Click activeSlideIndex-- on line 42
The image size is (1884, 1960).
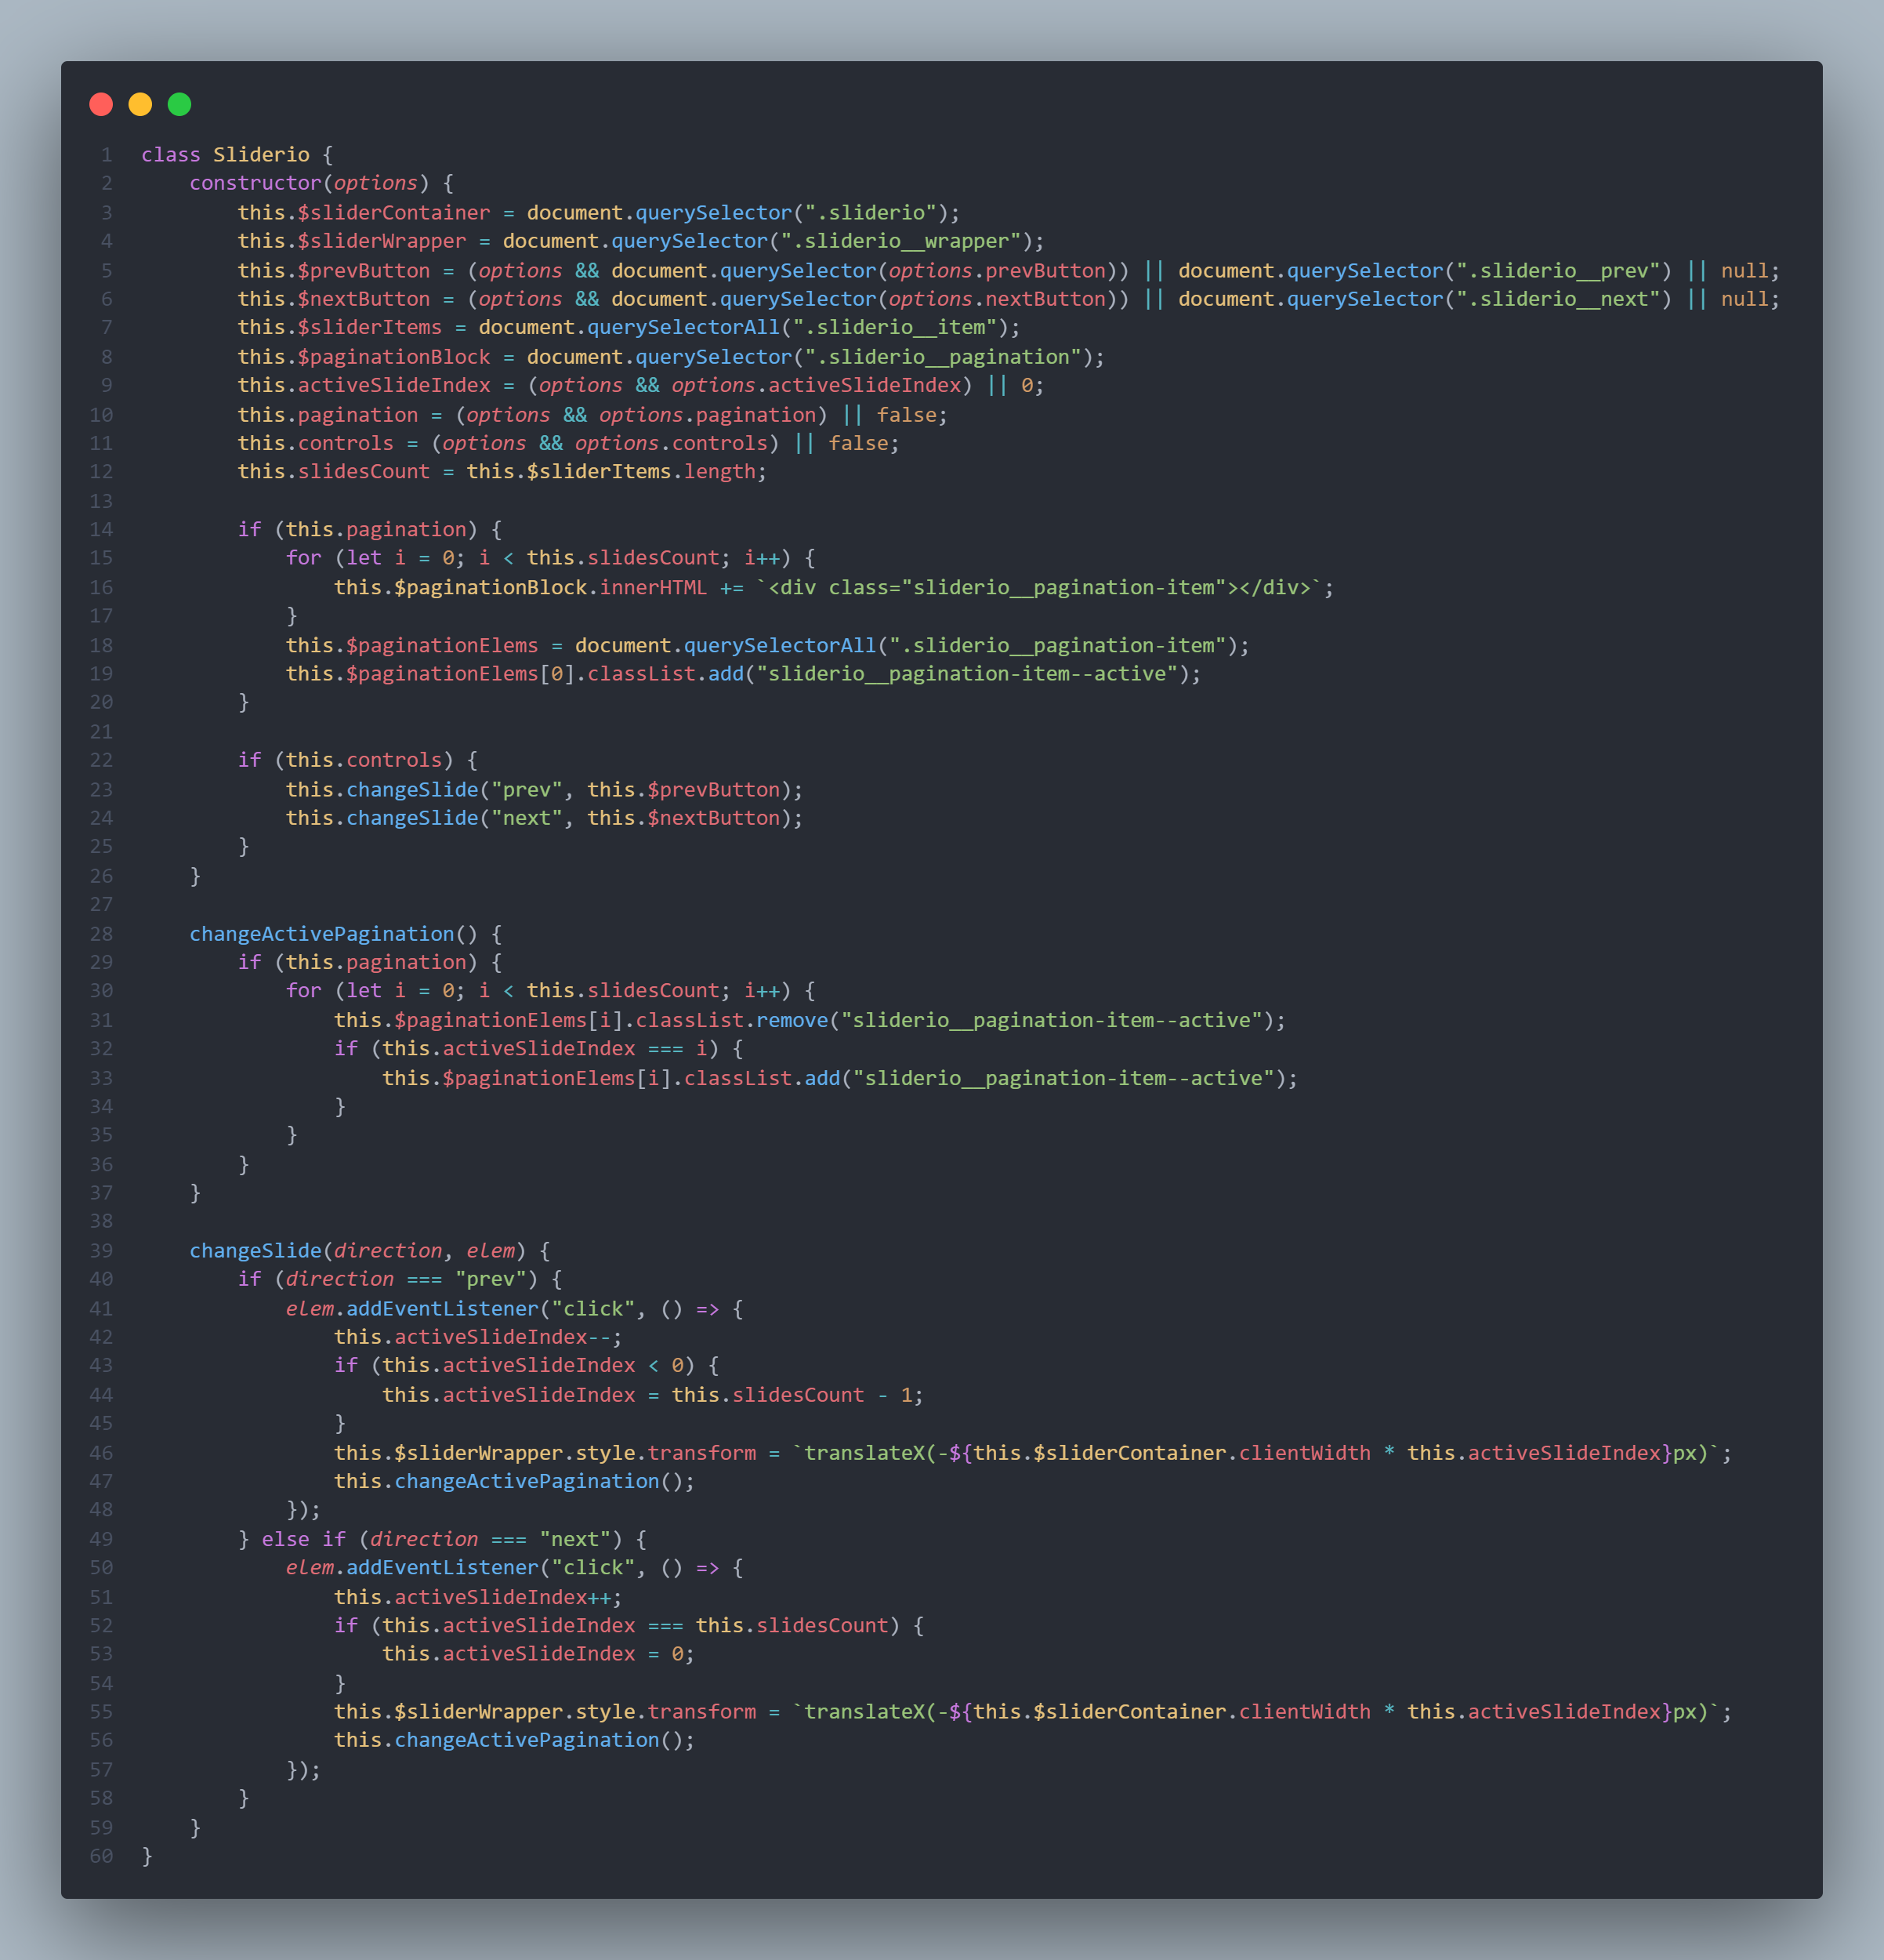coord(502,1336)
